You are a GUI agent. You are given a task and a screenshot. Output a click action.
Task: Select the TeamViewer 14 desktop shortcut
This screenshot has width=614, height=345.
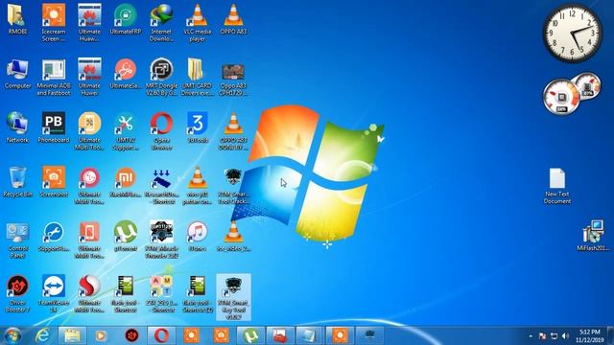tap(54, 294)
